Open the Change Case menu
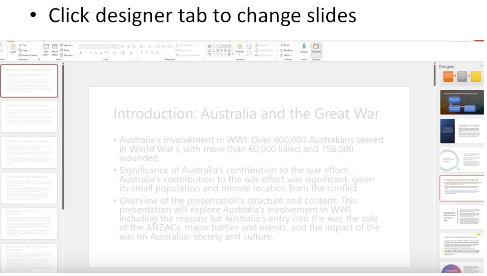This screenshot has width=487, height=276. point(115,53)
